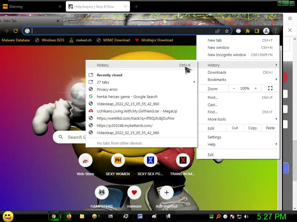Close the New Tab tab
The image size is (297, 222).
click(58, 21)
